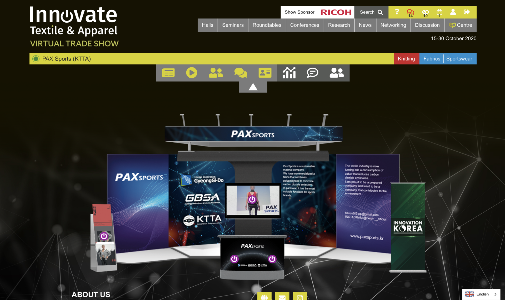Open chat messages icon with 14 badge
The width and height of the screenshot is (505, 300).
(x=410, y=12)
